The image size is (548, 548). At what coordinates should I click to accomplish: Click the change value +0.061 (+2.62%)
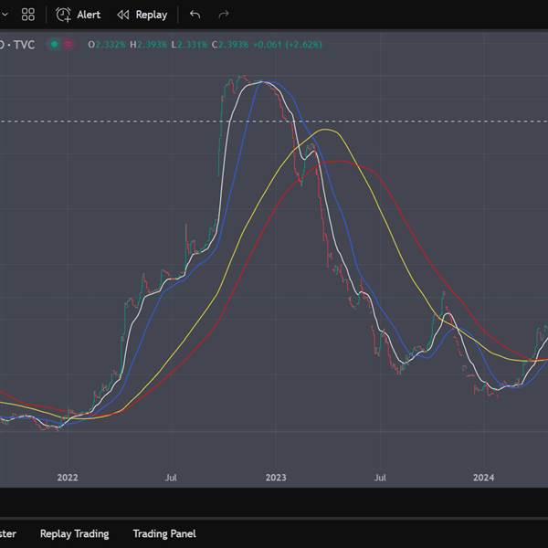pos(288,45)
